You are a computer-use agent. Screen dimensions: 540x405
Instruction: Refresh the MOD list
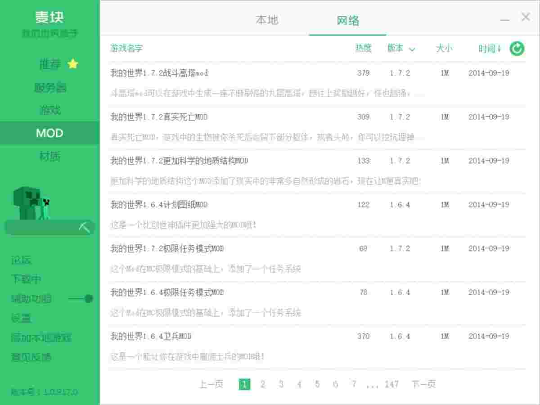click(x=517, y=48)
